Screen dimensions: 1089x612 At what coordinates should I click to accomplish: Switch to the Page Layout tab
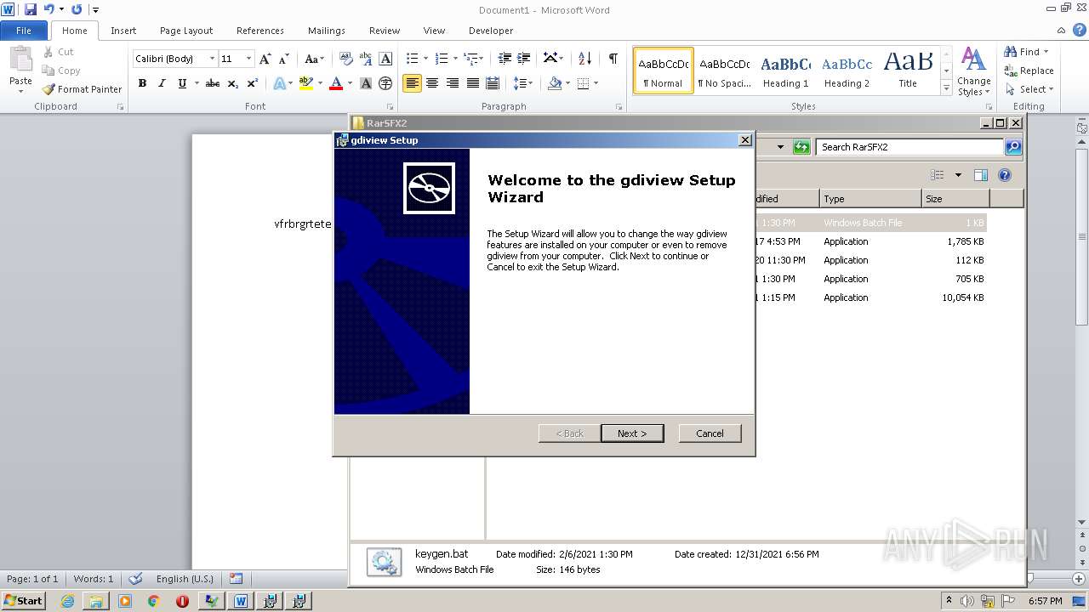click(186, 31)
